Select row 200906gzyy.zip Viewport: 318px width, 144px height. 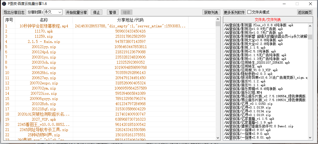tap(110, 98)
